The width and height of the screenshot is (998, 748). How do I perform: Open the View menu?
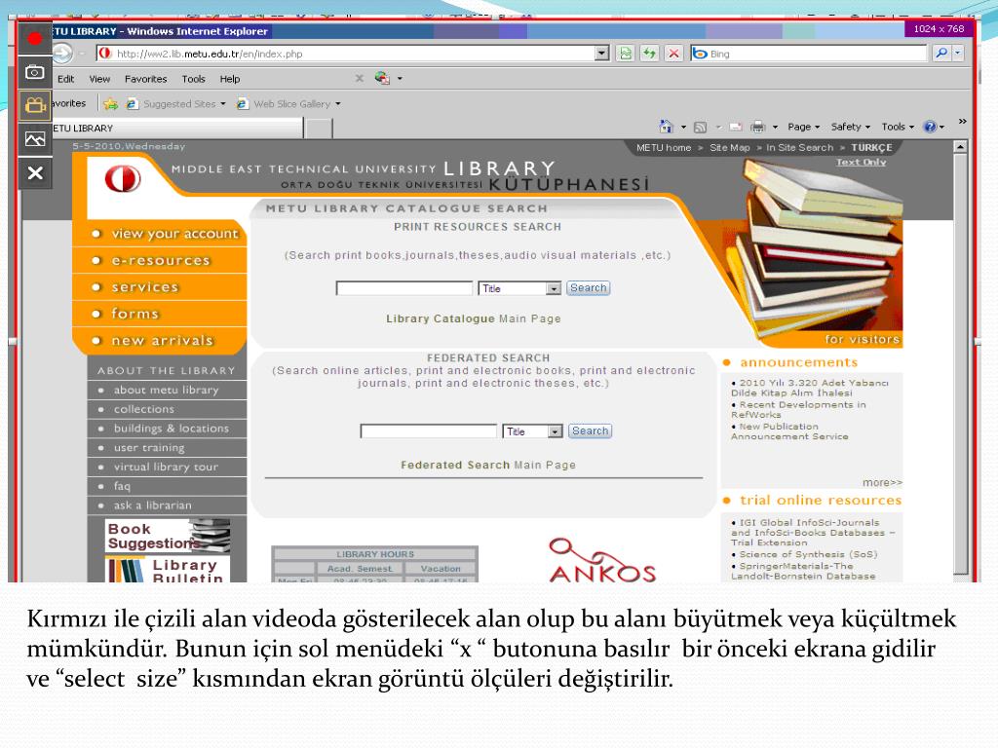point(99,79)
